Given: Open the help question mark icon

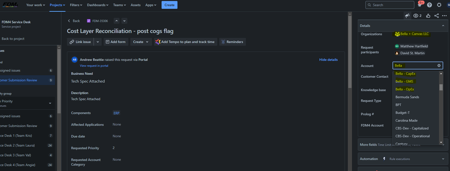Looking at the screenshot, I should 429,5.
